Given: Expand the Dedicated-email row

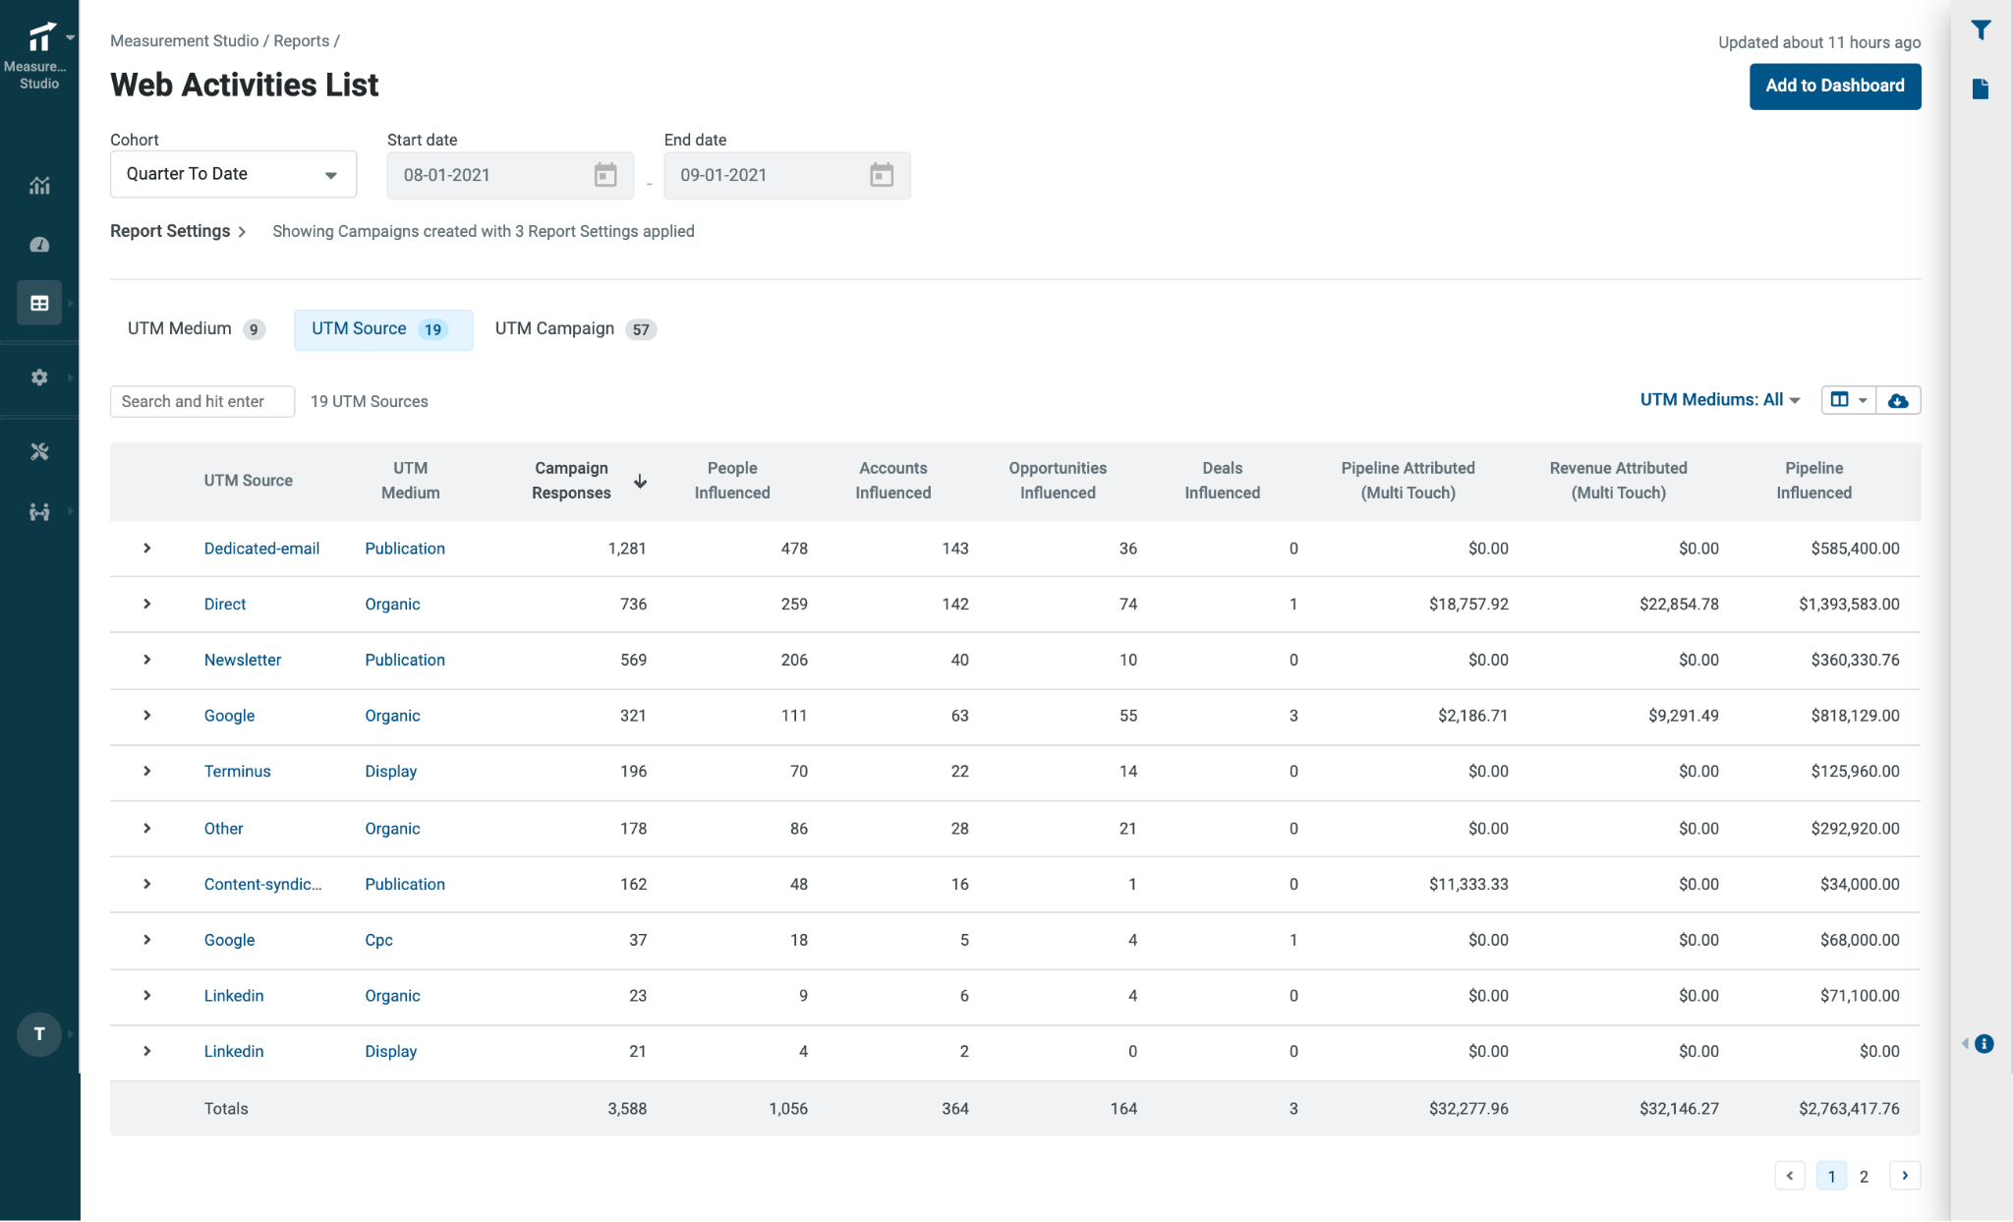Looking at the screenshot, I should (147, 549).
